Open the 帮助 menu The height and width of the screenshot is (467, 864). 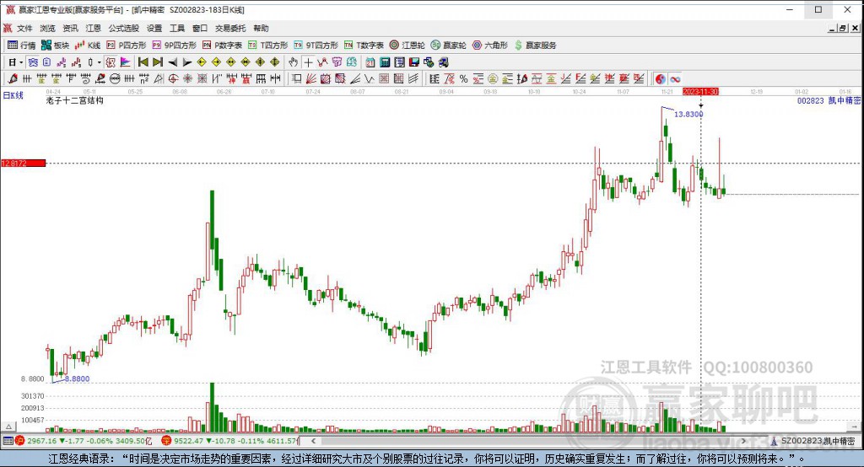(261, 28)
